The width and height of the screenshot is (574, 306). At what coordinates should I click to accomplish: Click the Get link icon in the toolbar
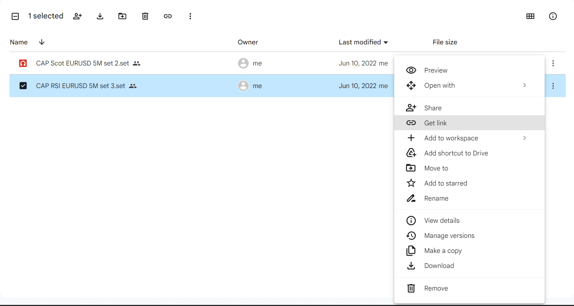[x=167, y=16]
